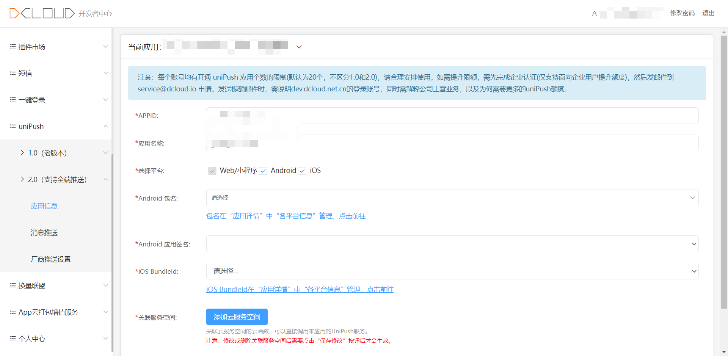Open the Android 应用签名 dropdown
The image size is (728, 356).
point(452,244)
